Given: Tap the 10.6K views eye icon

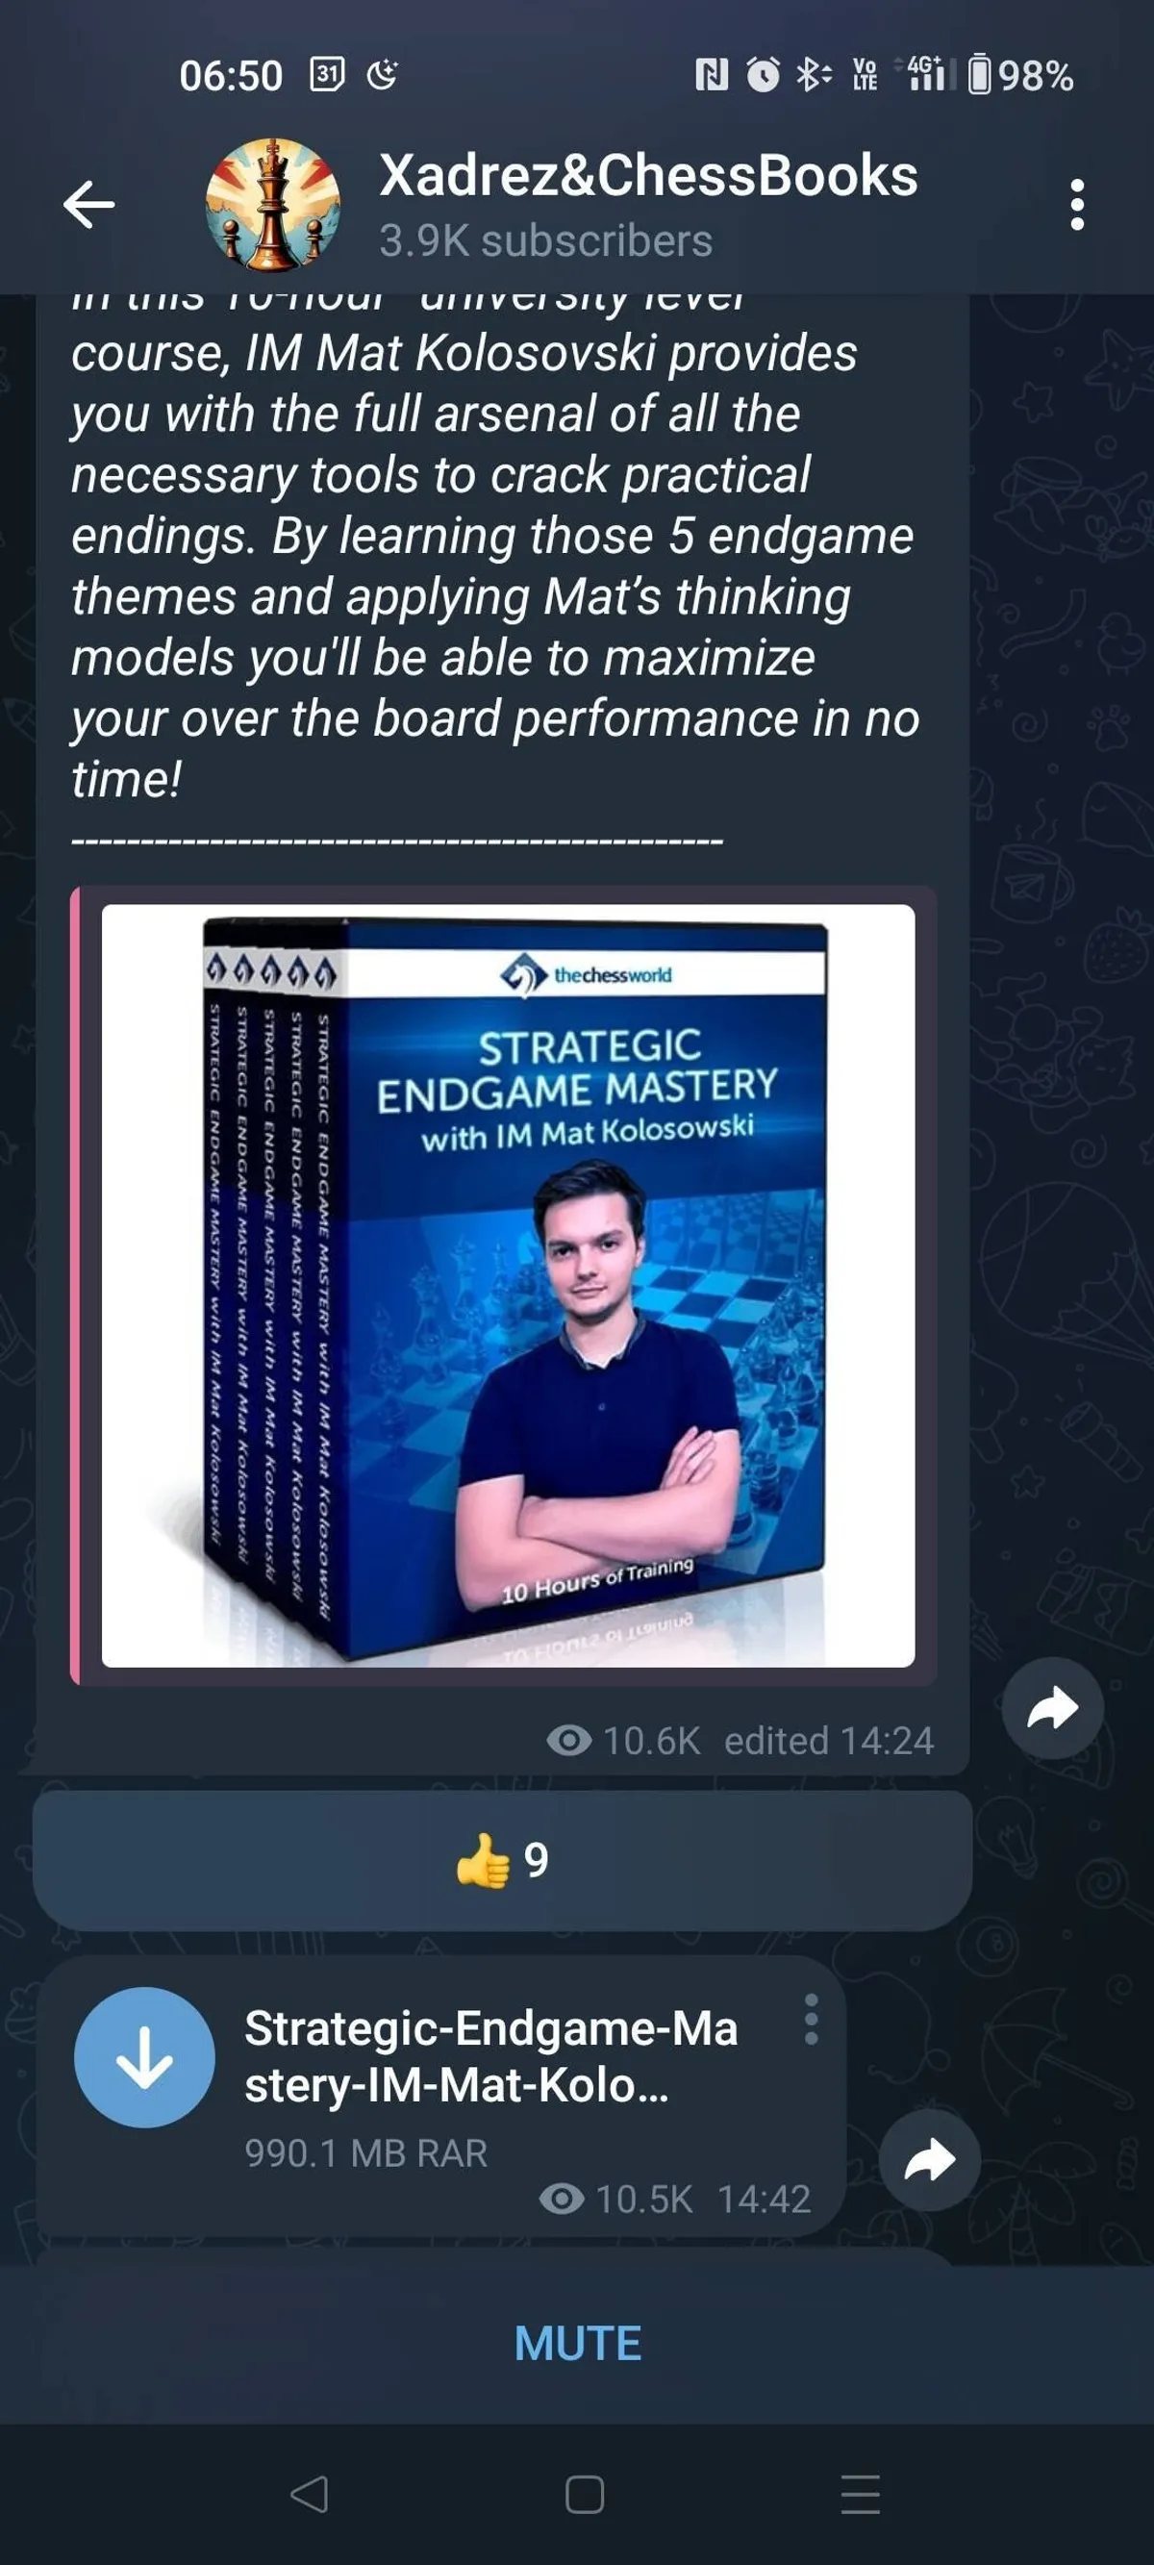Looking at the screenshot, I should 568,1740.
